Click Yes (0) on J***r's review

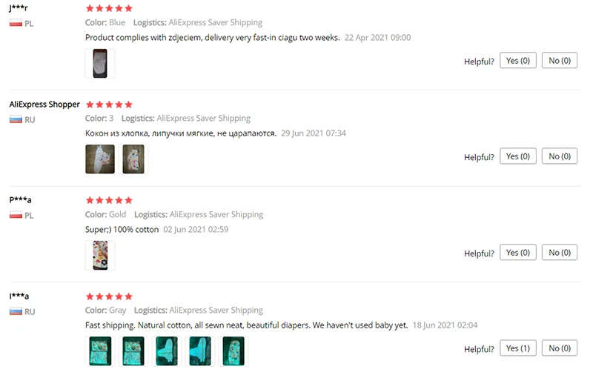pyautogui.click(x=517, y=61)
